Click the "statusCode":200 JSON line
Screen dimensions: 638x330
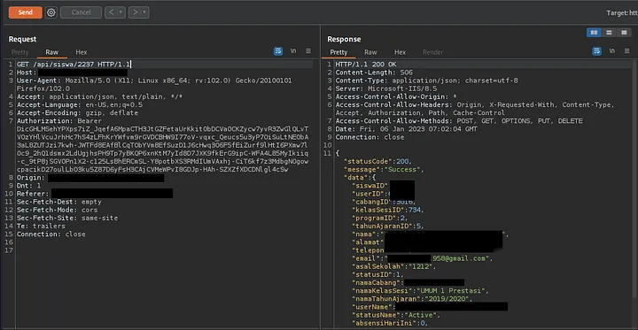click(377, 161)
